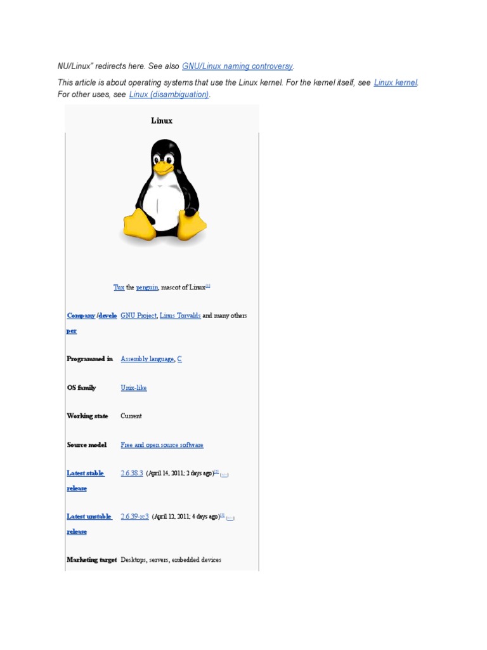The height and width of the screenshot is (650, 487).
Task: Open the 2.6.38.3 version link
Action: coord(132,473)
